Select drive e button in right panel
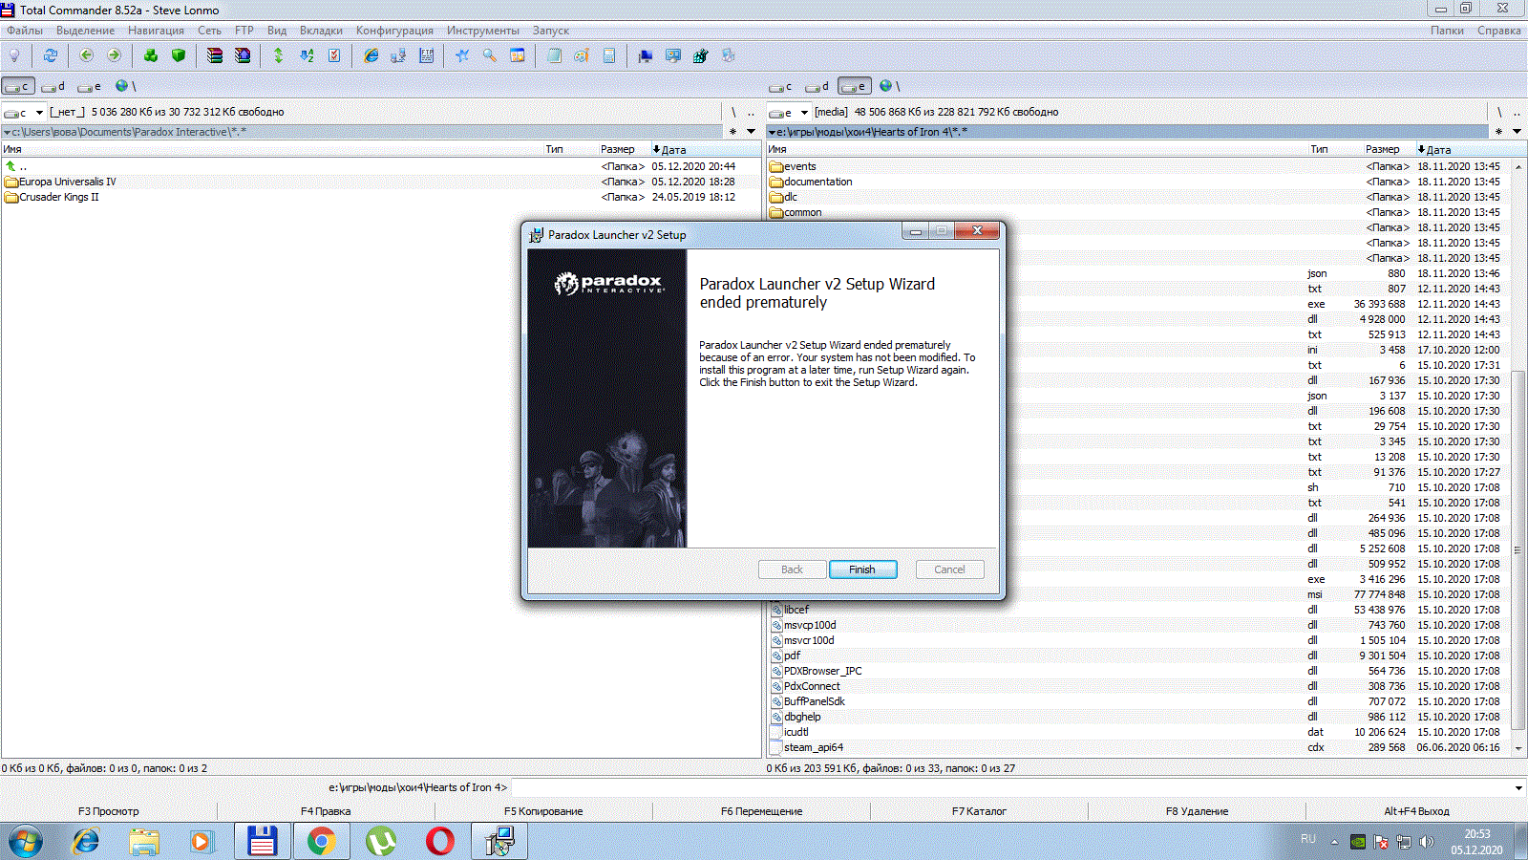 855,86
